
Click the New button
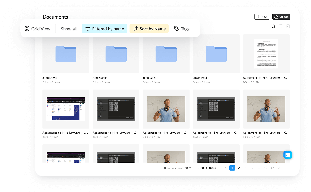coord(262,17)
